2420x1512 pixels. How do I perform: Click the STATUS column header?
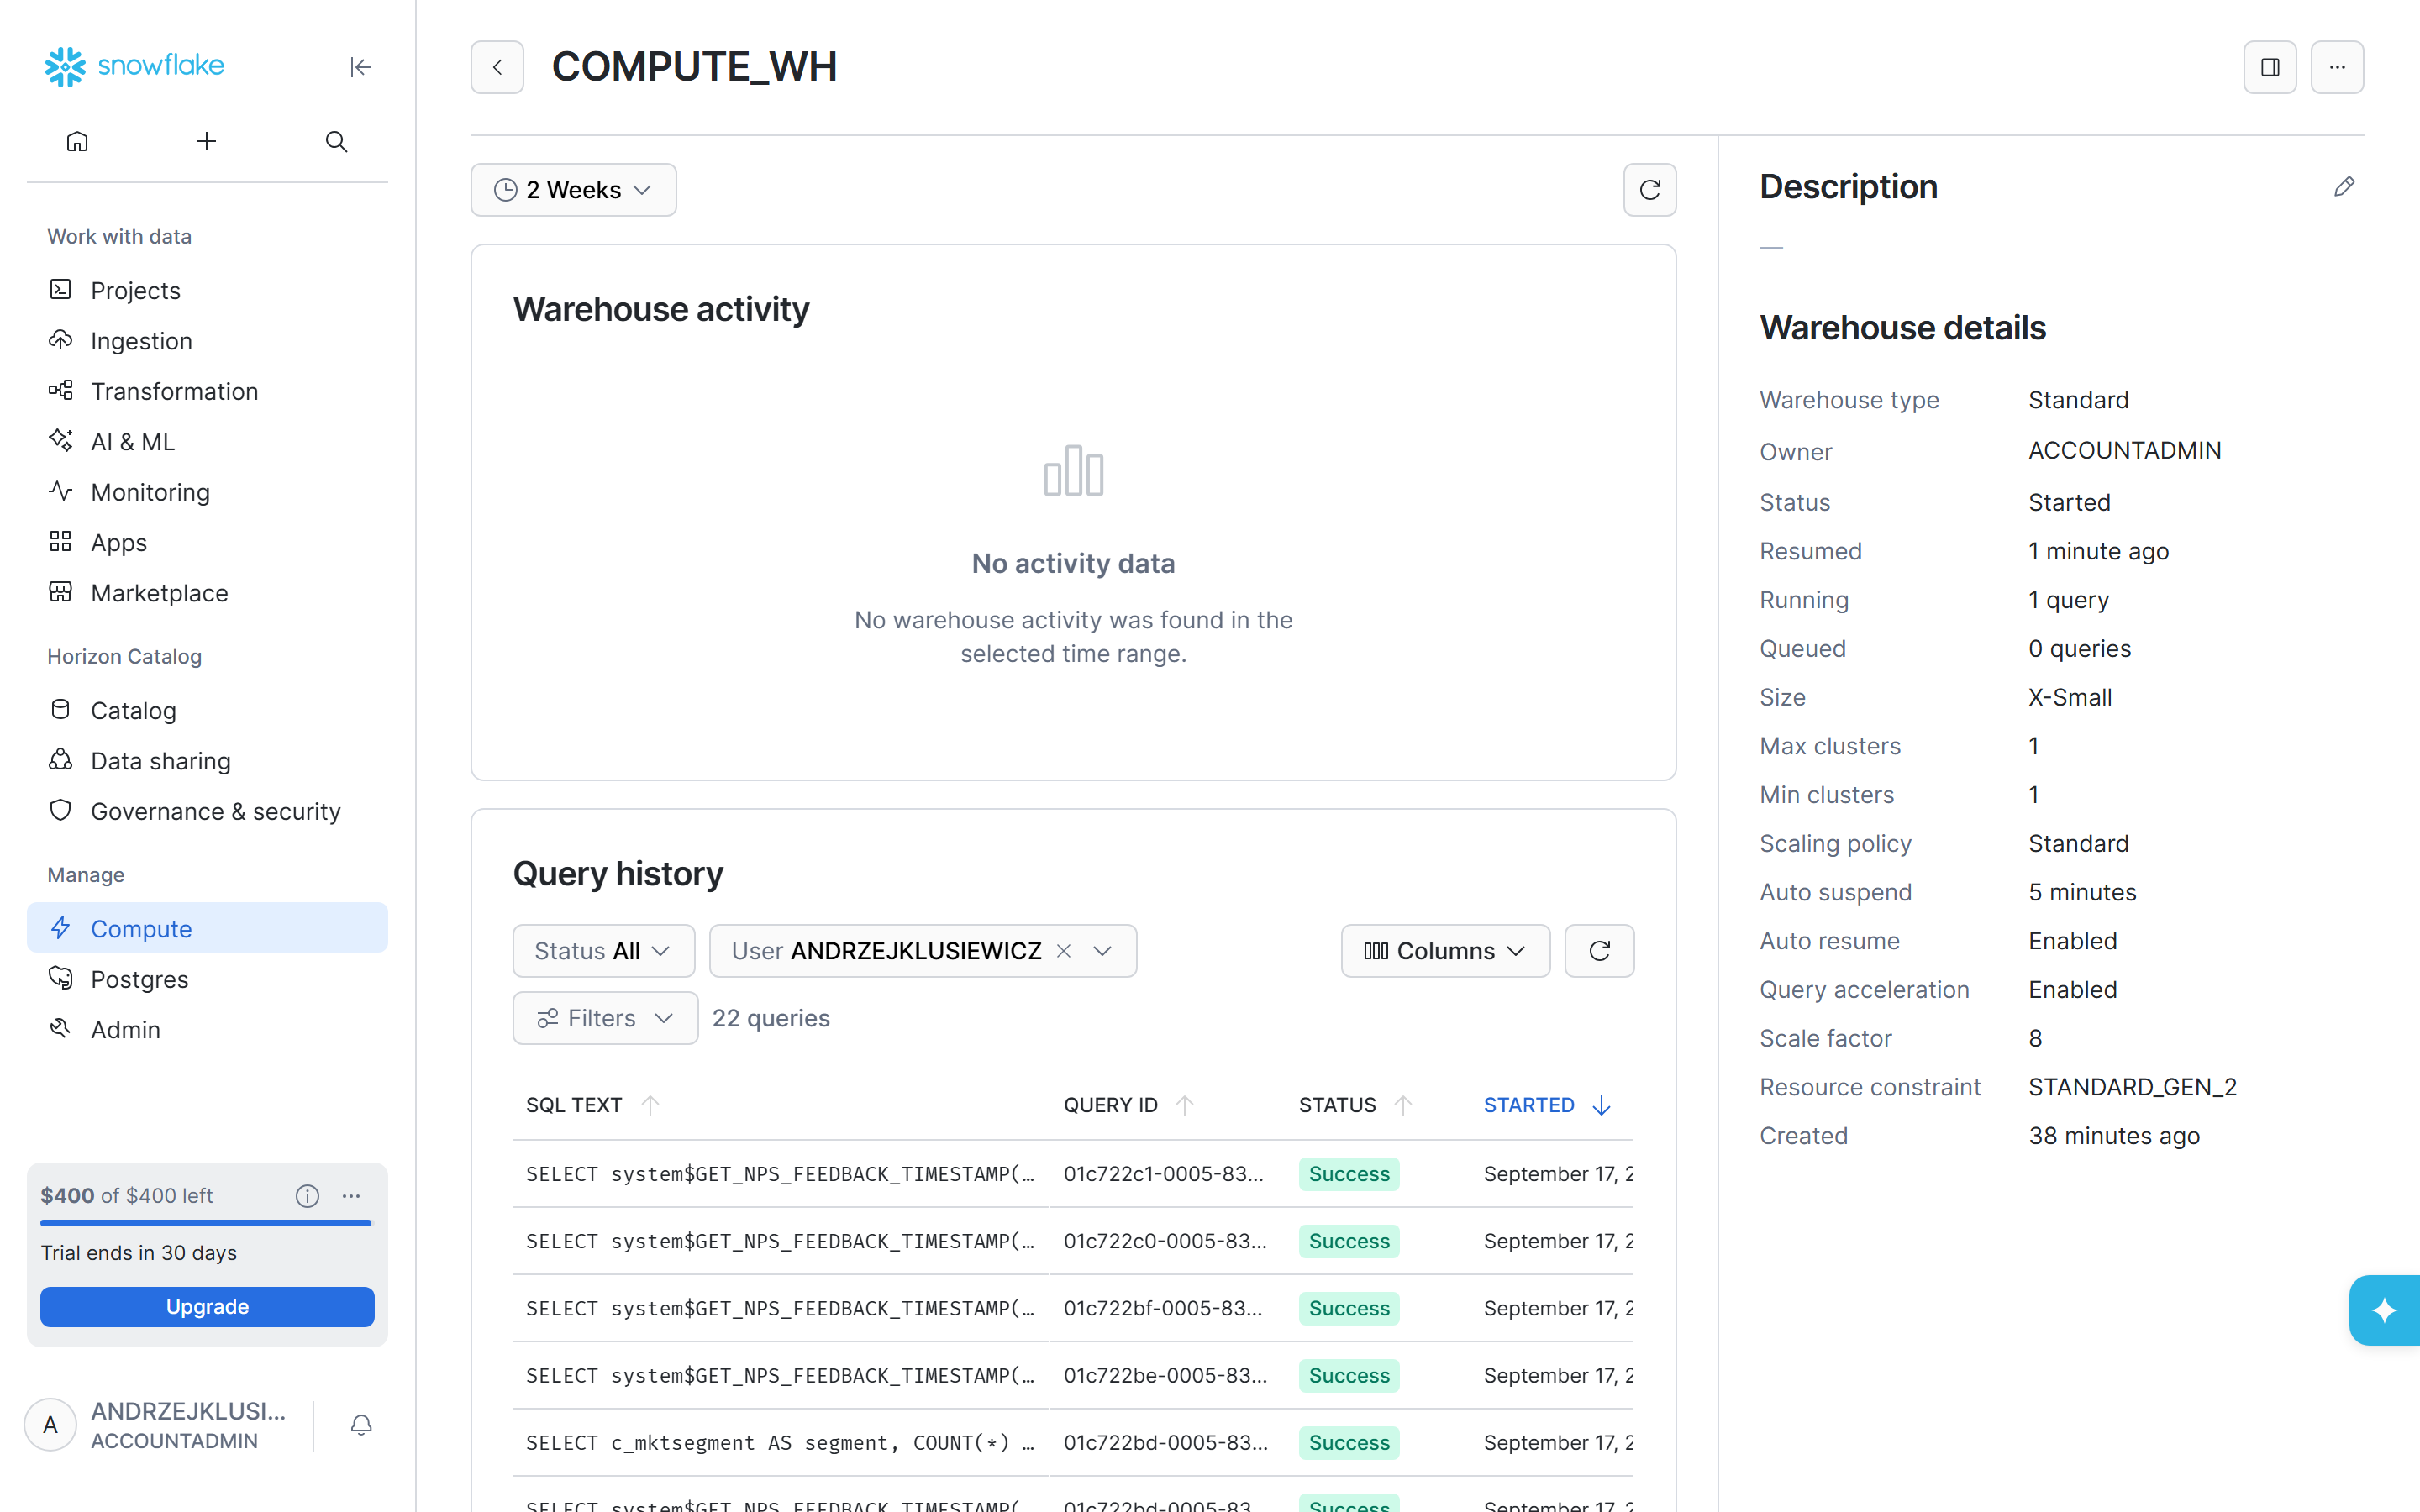1337,1105
